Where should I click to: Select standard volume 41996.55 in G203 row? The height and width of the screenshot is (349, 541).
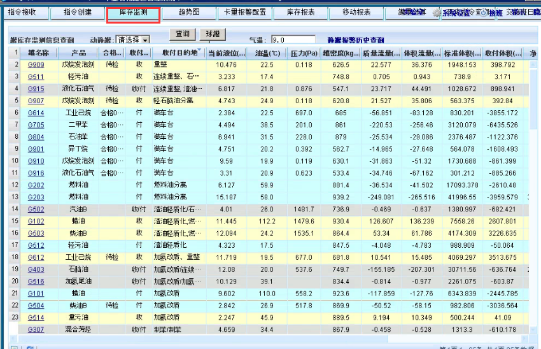click(x=462, y=197)
